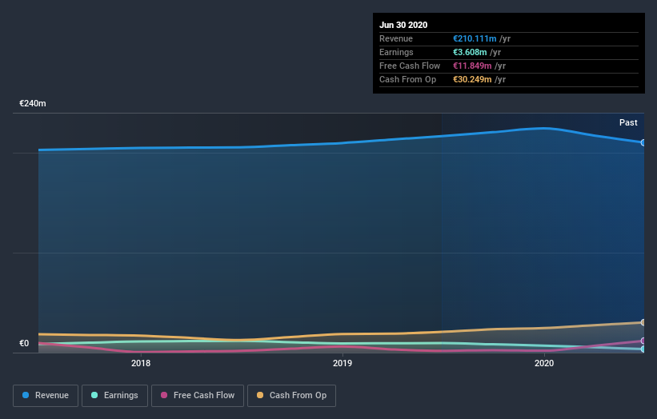Click the Cash From Op label in tooltip

pyautogui.click(x=407, y=79)
